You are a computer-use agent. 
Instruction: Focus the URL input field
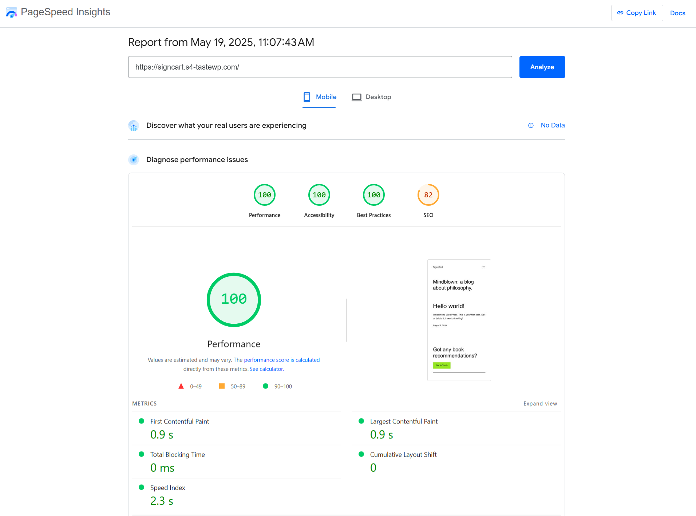tap(320, 67)
